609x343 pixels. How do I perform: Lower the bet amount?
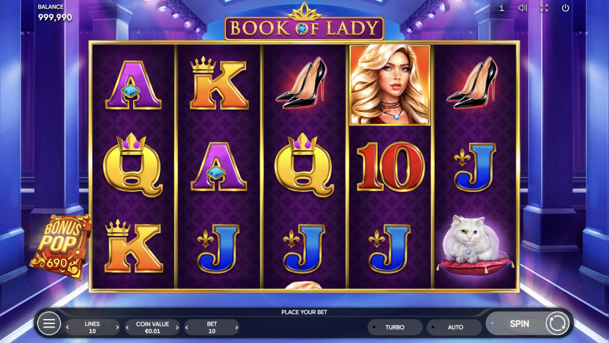tap(187, 328)
